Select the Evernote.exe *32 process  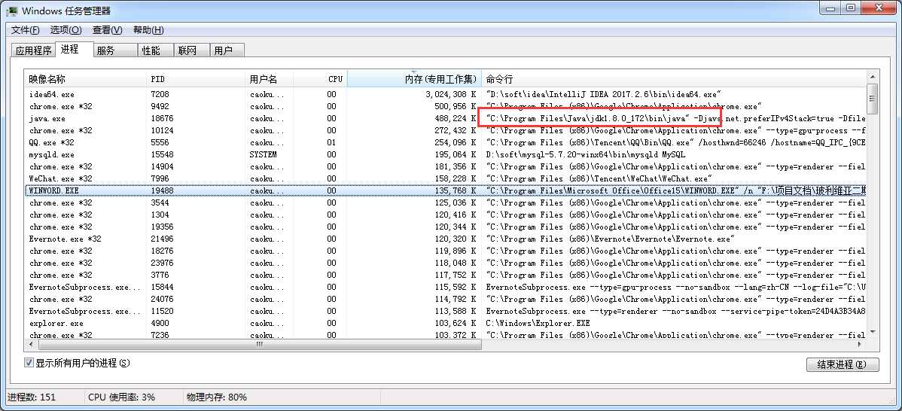445,239
